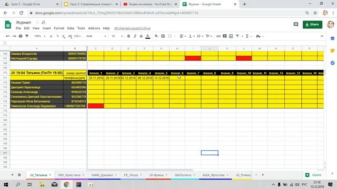Open the Google Sheets home icon
337x189 pixels.
click(8, 25)
